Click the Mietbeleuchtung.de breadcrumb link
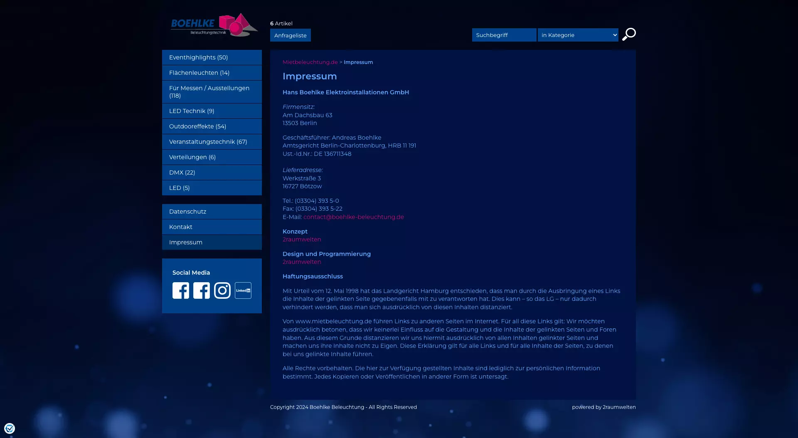The width and height of the screenshot is (798, 438). click(x=310, y=62)
